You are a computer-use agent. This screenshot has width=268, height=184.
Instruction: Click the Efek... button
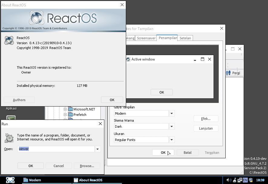pos(206,119)
